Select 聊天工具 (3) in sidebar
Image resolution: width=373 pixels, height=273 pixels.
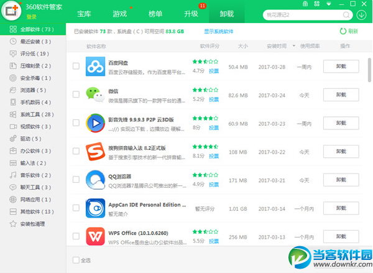click(33, 187)
